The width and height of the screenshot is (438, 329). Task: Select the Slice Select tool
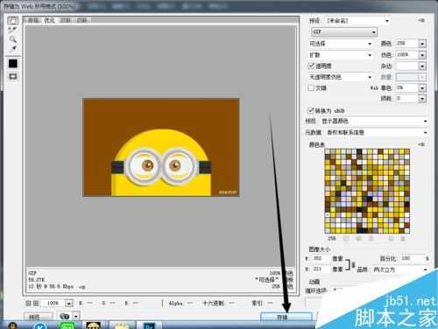pyautogui.click(x=12, y=29)
